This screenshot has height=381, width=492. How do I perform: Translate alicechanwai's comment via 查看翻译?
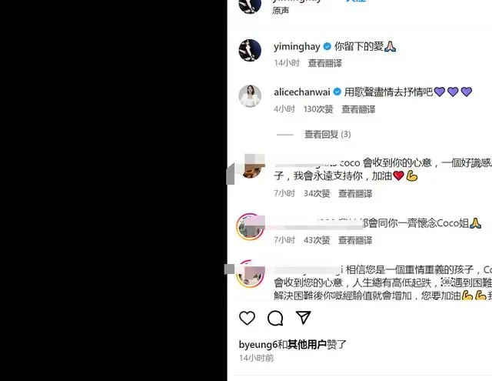[x=358, y=109]
